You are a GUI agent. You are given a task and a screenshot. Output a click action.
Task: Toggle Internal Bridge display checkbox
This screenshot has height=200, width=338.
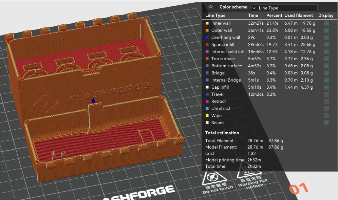point(326,80)
